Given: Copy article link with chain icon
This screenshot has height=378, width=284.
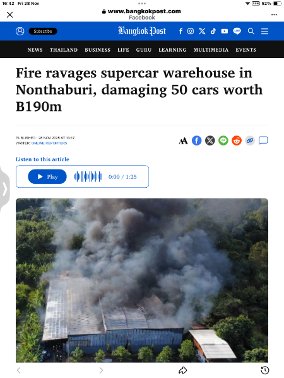Looking at the screenshot, I should pos(250,140).
